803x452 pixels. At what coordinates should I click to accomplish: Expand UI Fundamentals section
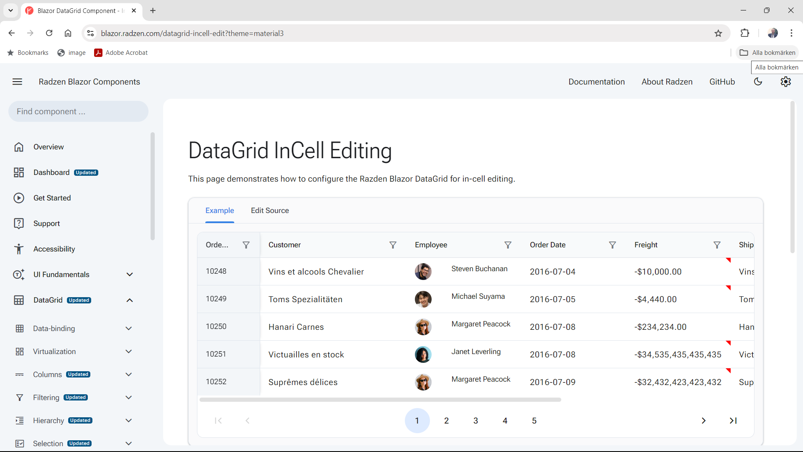pos(130,275)
